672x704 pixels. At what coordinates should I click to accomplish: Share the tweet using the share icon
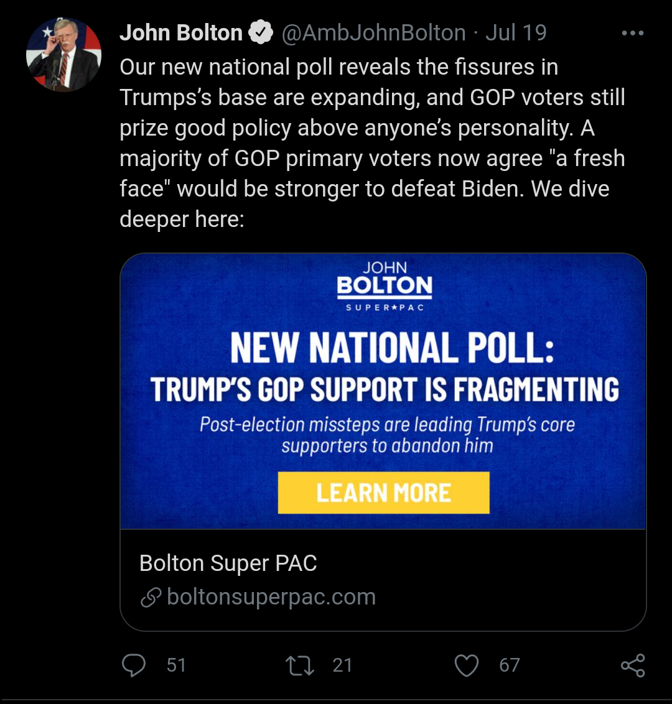[633, 665]
